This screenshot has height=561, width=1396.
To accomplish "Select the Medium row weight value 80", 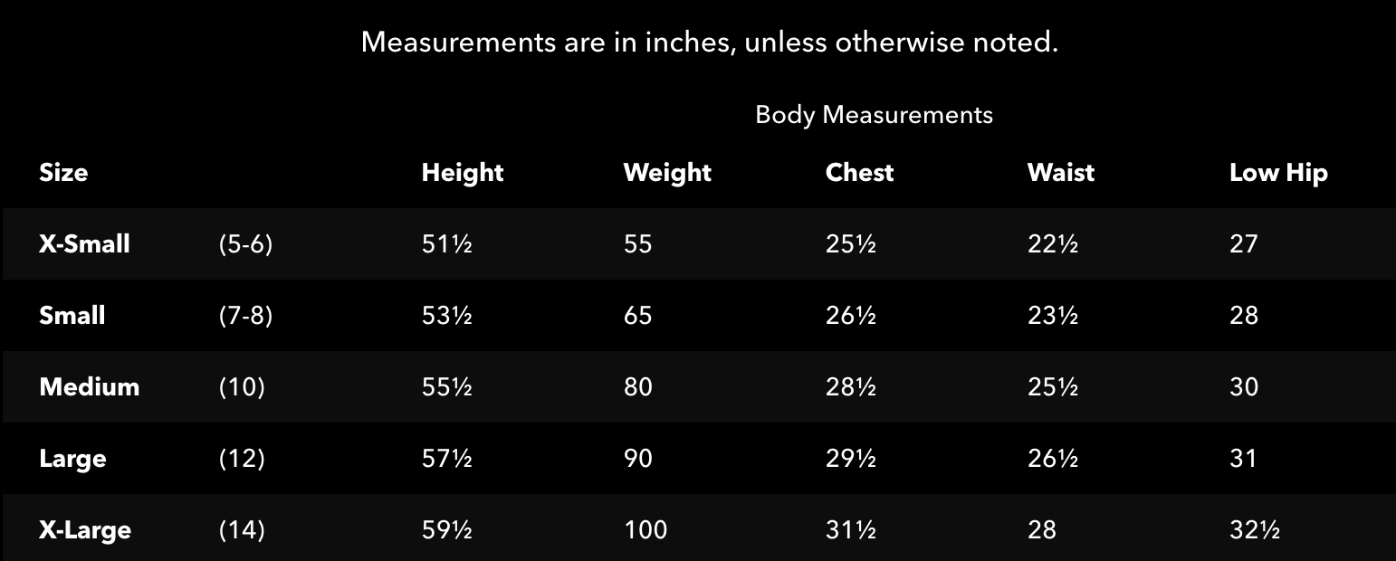I will pyautogui.click(x=637, y=387).
